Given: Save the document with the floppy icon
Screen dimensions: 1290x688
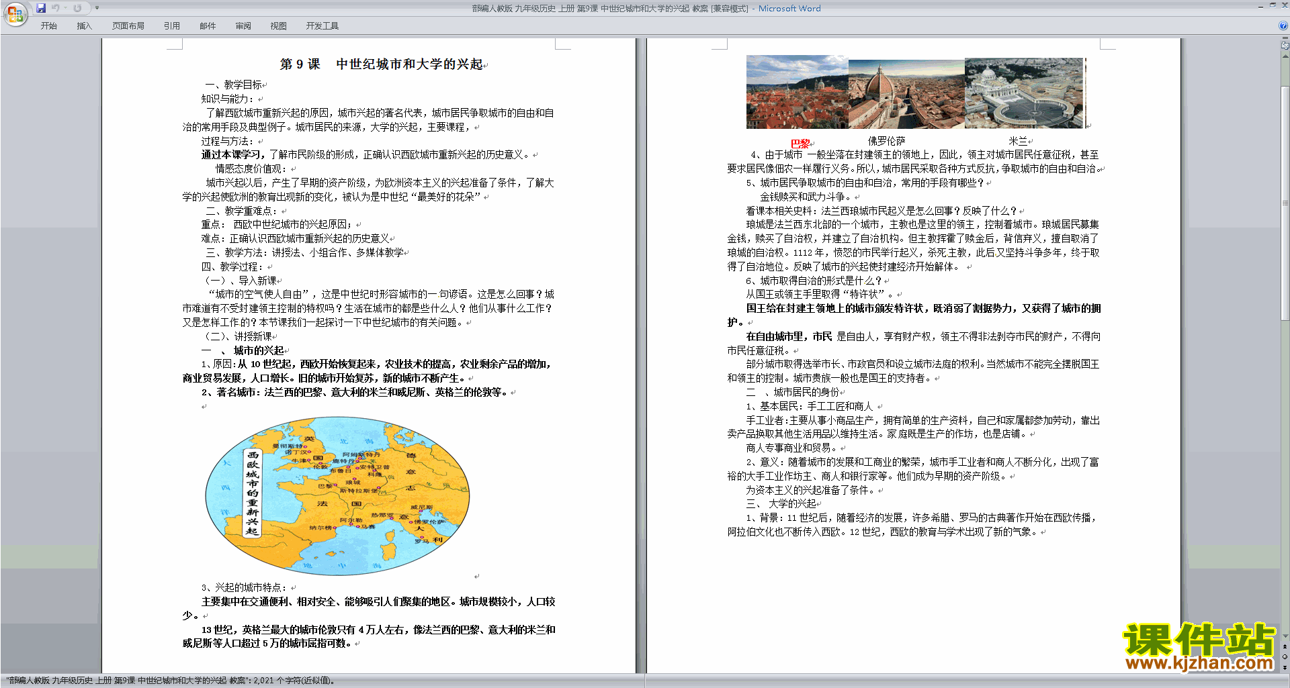Looking at the screenshot, I should (41, 8).
